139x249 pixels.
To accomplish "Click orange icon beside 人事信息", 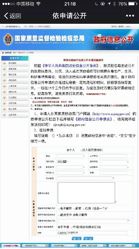I will (4, 86).
